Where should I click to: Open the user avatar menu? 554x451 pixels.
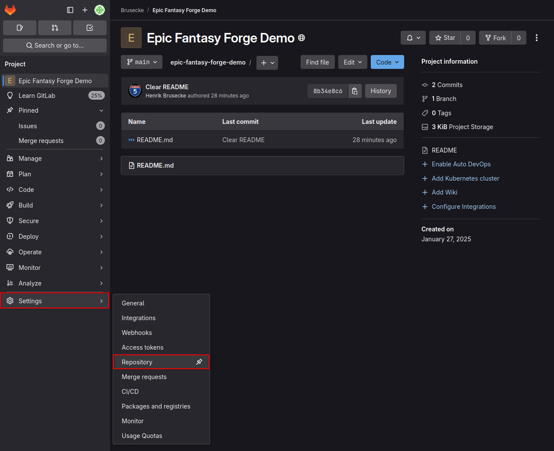tap(100, 10)
